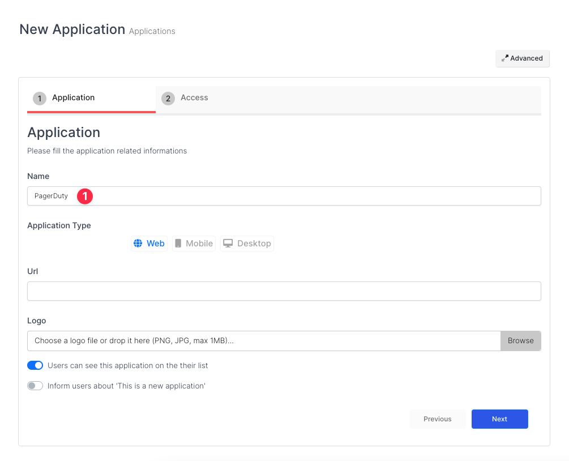Screen dimensions: 569x461
Task: Disable 'Users can see this application' toggle
Action: (x=35, y=365)
